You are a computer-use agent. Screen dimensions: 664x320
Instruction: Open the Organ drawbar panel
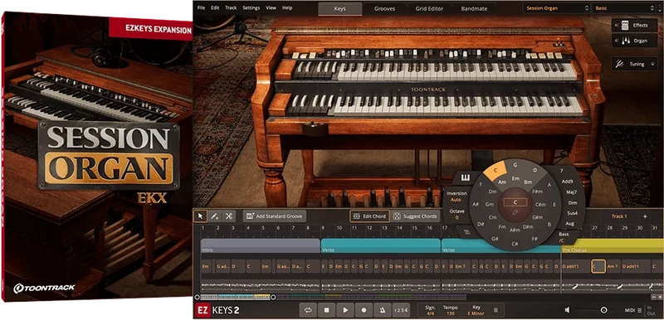[634, 41]
